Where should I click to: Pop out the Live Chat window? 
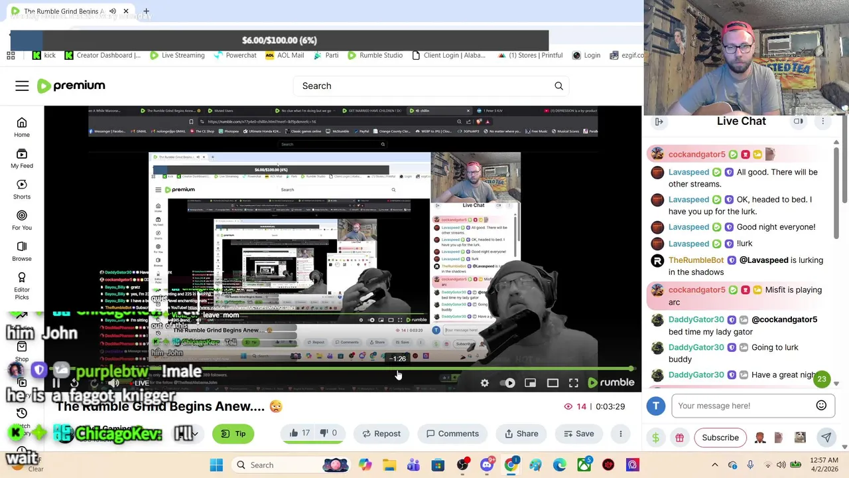point(798,121)
